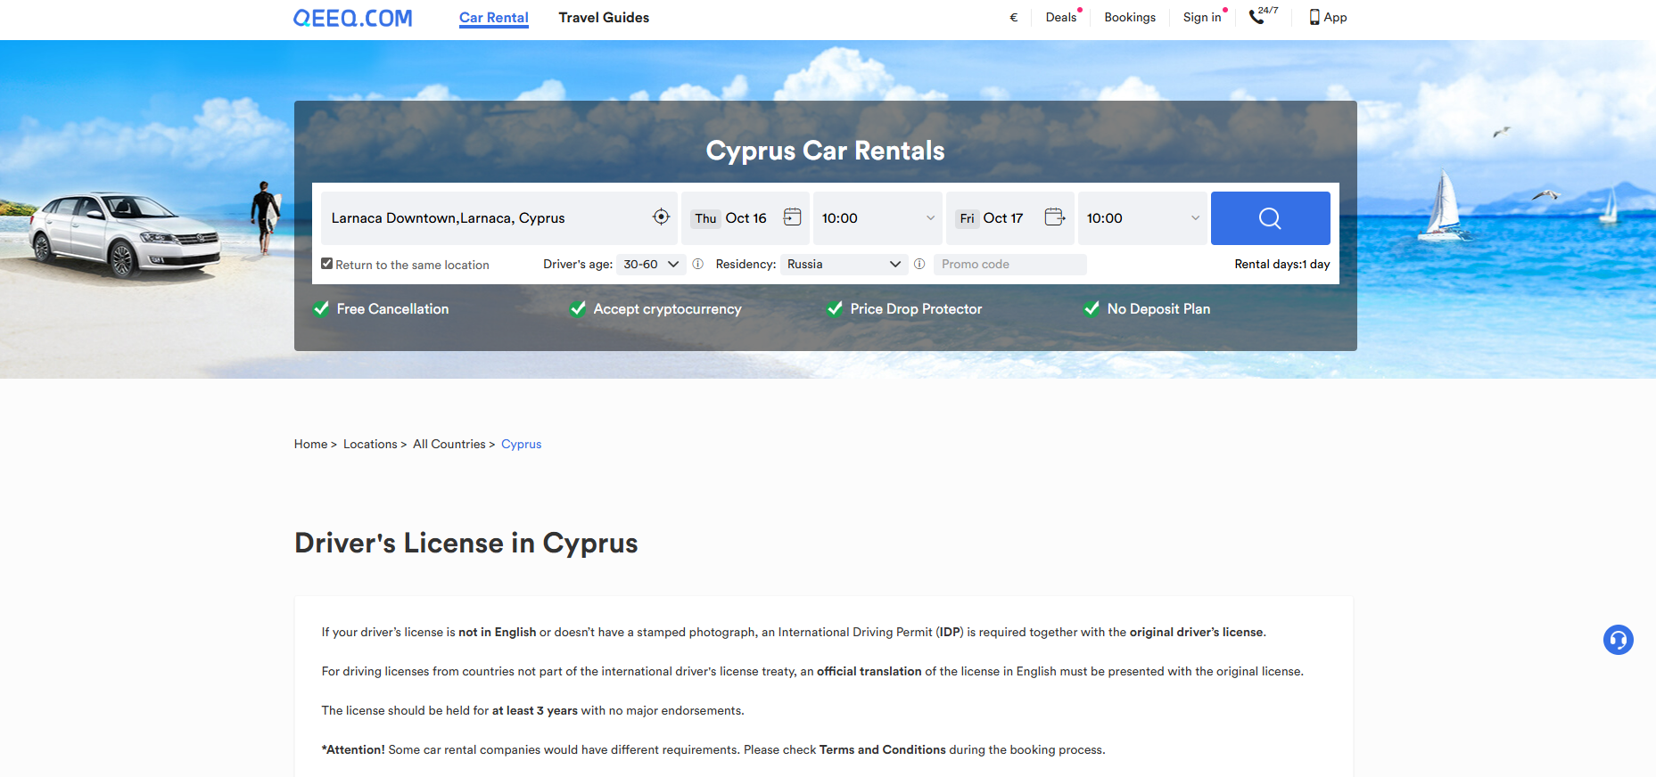Screen dimensions: 1656x777
Task: Open the drop-off date calendar icon
Action: 1055,217
